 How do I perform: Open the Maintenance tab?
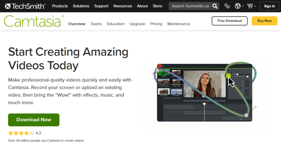(179, 24)
